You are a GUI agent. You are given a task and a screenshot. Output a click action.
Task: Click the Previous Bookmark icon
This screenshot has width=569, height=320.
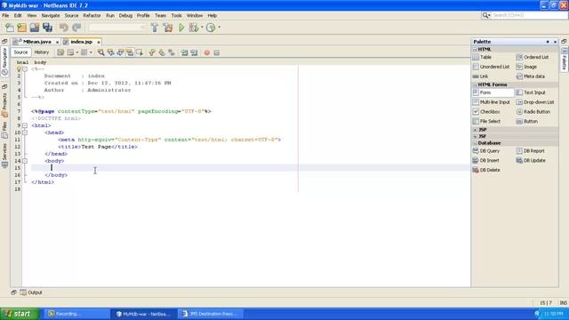[152, 52]
